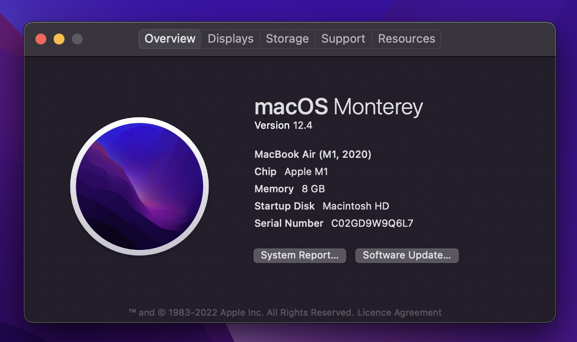Image resolution: width=577 pixels, height=342 pixels.
Task: Click the Apple M1 chip value
Action: (x=306, y=172)
